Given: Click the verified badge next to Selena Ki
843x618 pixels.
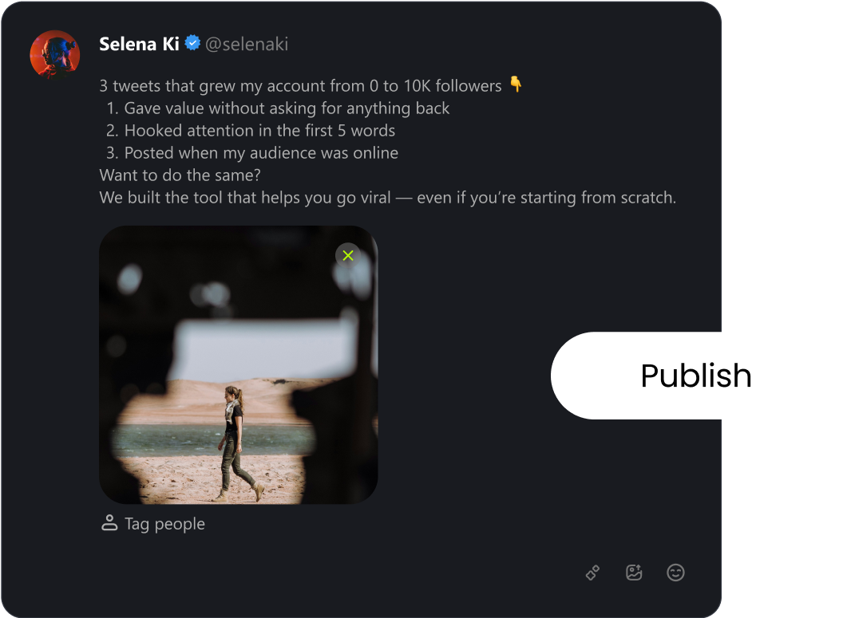Looking at the screenshot, I should [192, 43].
